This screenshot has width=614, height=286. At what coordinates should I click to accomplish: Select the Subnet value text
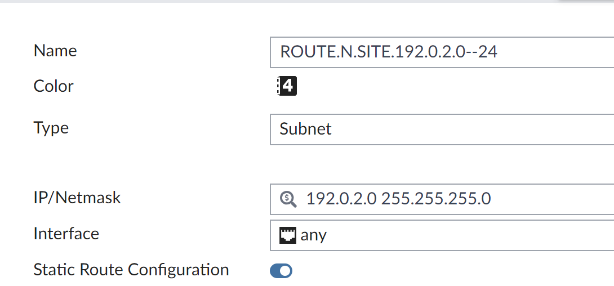pos(306,129)
